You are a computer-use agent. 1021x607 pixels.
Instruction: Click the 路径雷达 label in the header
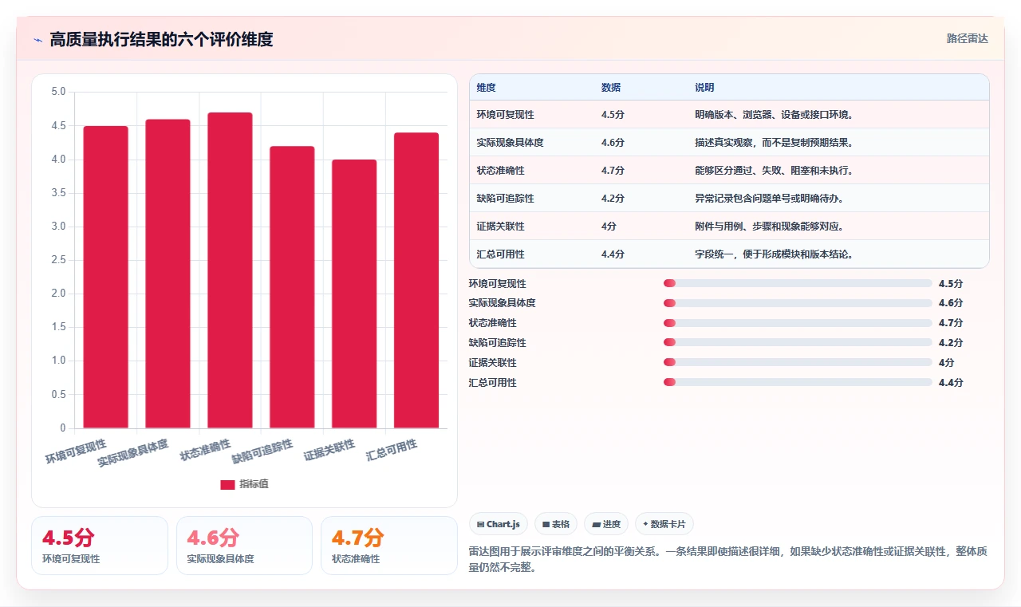click(x=968, y=38)
